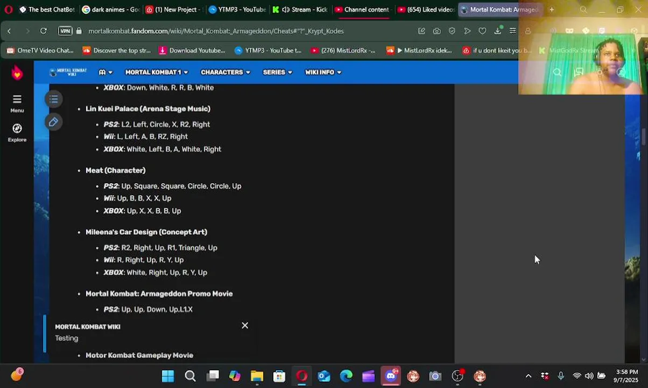Open MistLordRx idek... bookmark

click(419, 51)
